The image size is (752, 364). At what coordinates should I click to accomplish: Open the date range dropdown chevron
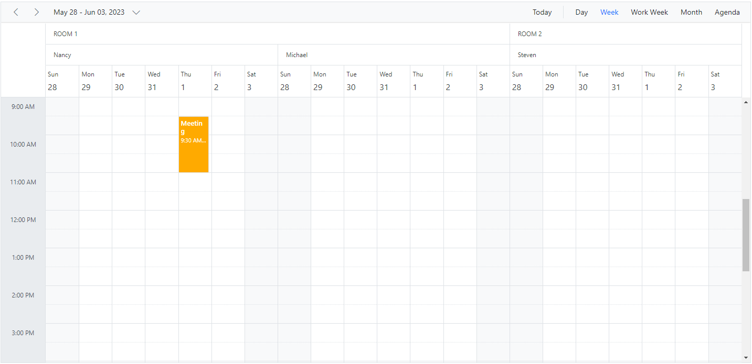136,12
